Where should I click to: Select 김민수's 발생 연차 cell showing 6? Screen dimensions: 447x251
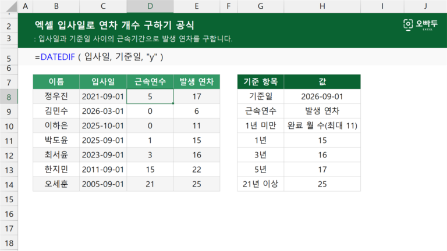(196, 111)
